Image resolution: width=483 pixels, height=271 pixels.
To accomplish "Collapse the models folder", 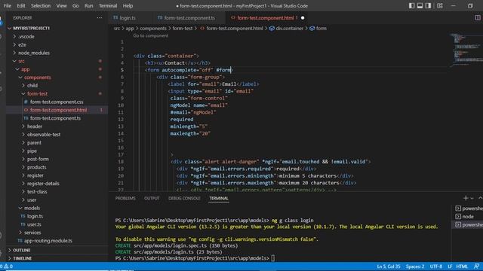I will tap(32, 208).
